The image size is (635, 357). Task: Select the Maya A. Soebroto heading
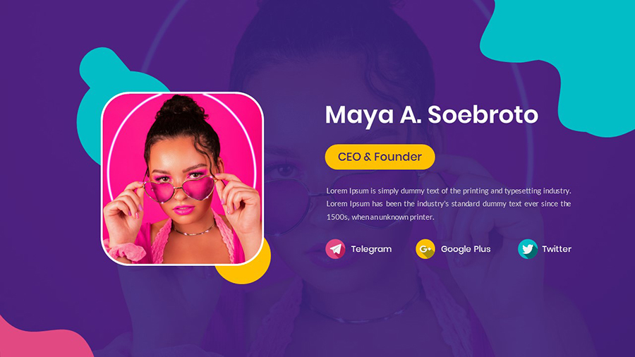point(432,115)
